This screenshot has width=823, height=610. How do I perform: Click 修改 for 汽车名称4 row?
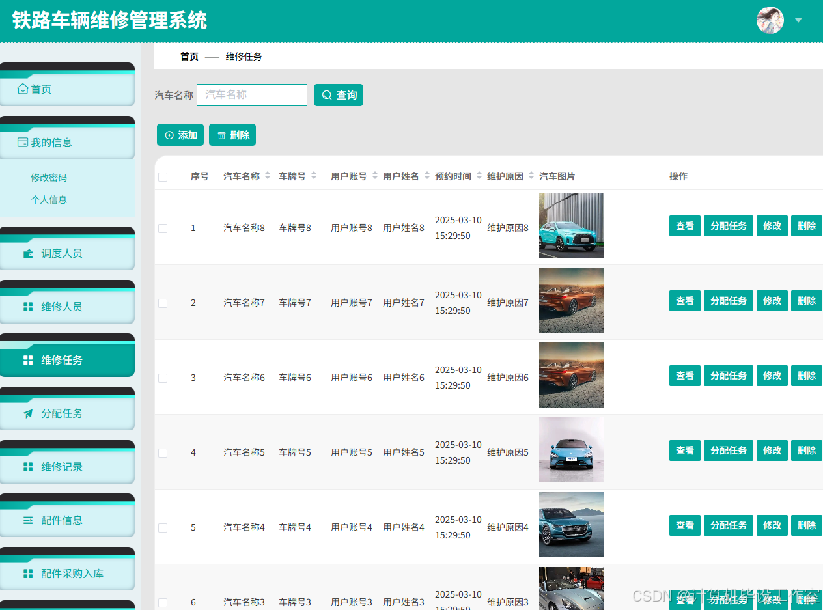(x=772, y=525)
